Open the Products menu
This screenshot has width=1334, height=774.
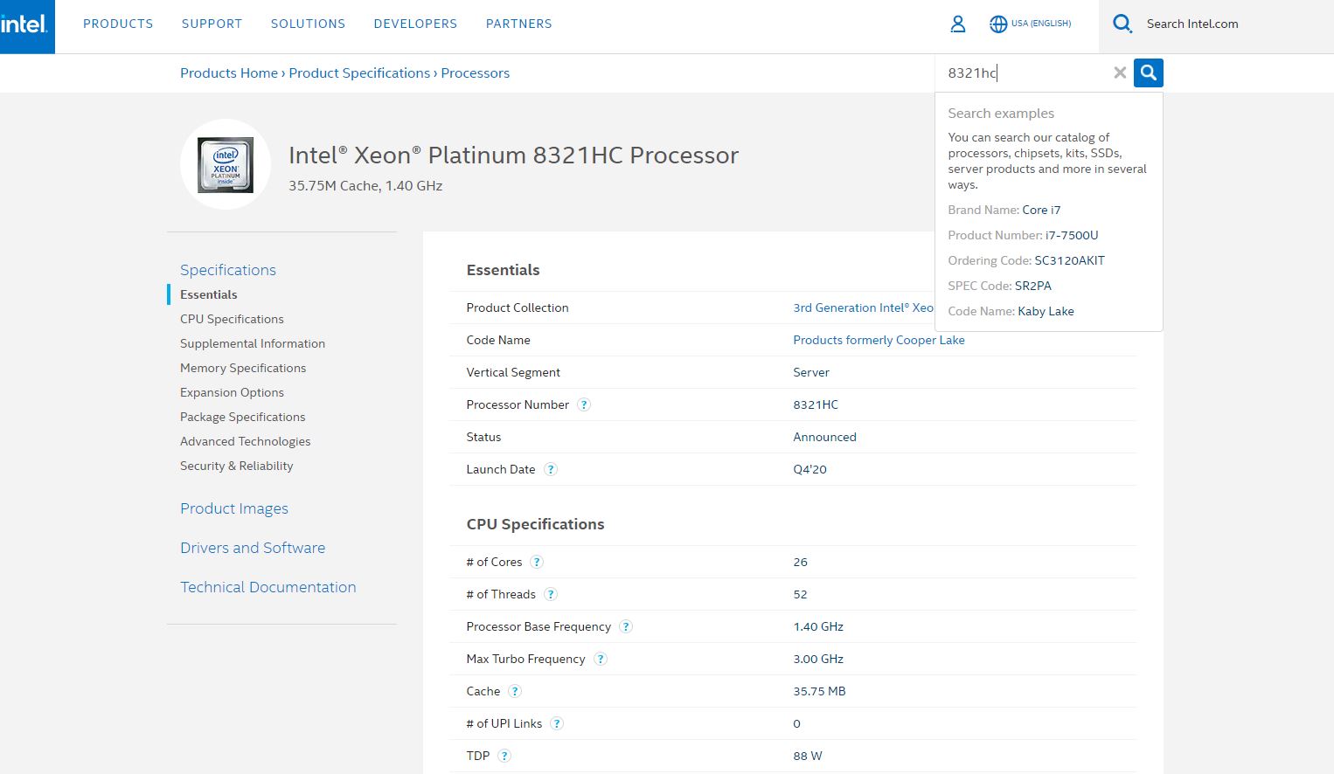click(118, 24)
